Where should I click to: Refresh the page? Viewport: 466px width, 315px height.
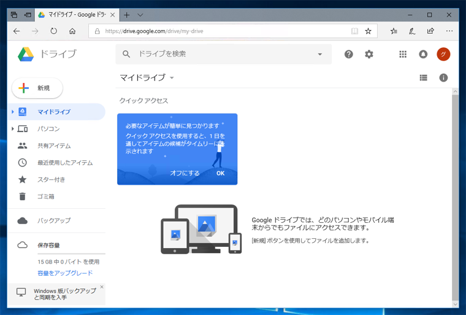[x=53, y=31]
